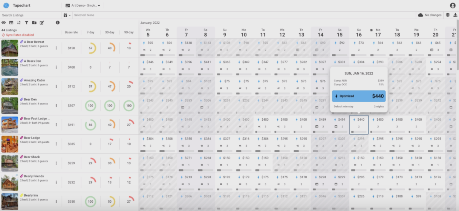Select the A-Z sort icon
The height and width of the screenshot is (211, 459).
(x=19, y=22)
